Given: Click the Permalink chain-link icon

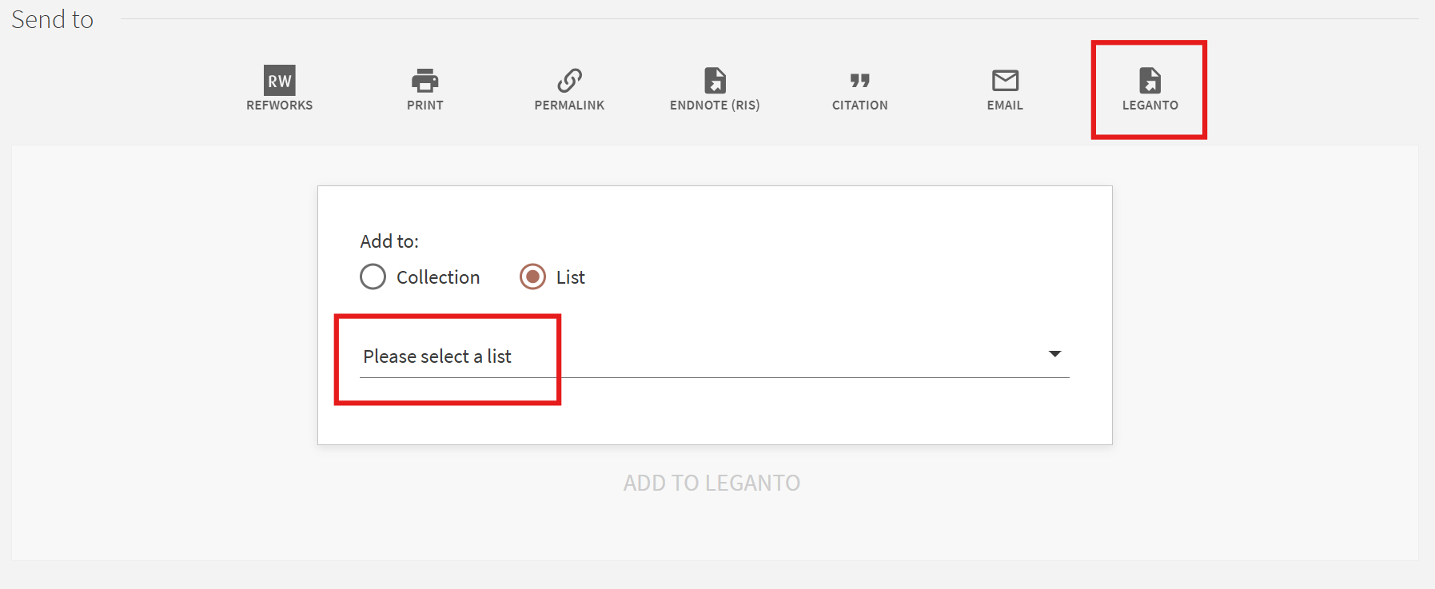Looking at the screenshot, I should [569, 80].
